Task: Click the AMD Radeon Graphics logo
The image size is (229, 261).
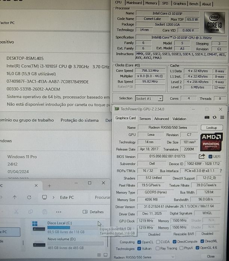Action: point(211,142)
